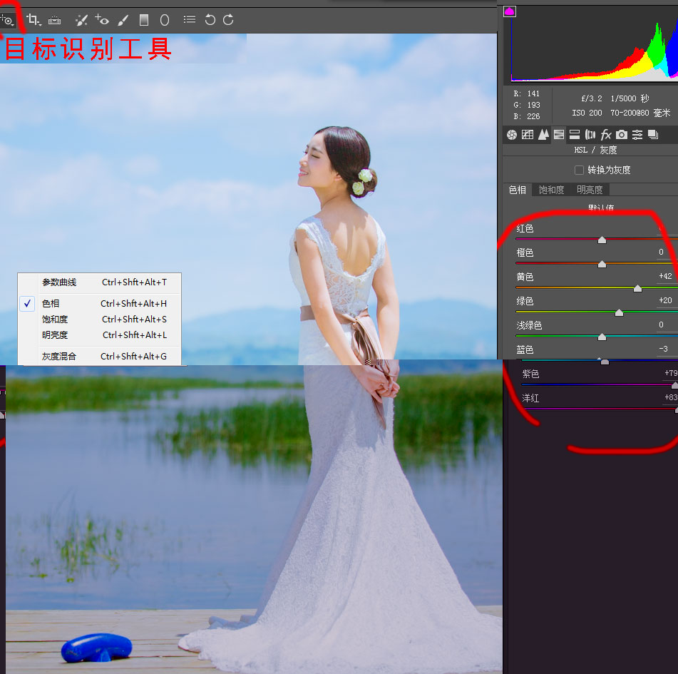Open the Camera Calibration panel icon
This screenshot has height=674, width=678.
(x=622, y=135)
